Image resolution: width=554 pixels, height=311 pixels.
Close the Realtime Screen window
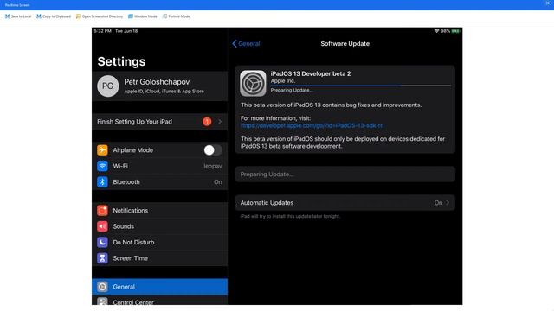[548, 3]
